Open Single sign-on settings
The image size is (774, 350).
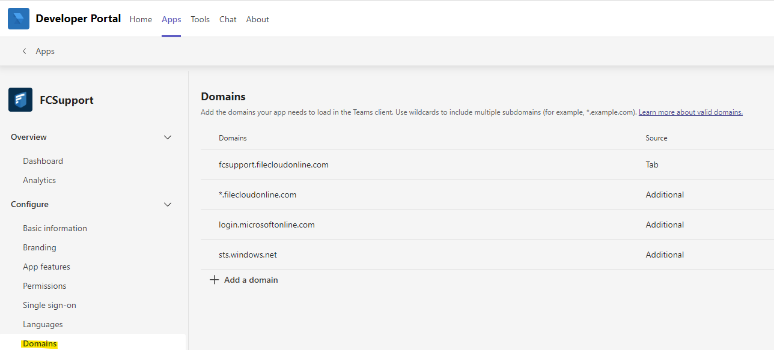(x=50, y=305)
